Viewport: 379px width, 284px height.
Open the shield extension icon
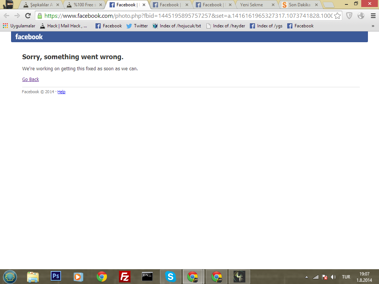click(x=349, y=16)
